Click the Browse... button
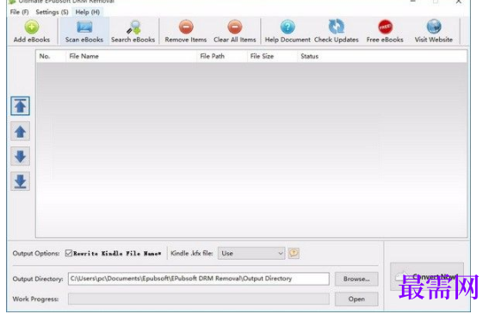Screen dimensions: 495x314 (356, 279)
